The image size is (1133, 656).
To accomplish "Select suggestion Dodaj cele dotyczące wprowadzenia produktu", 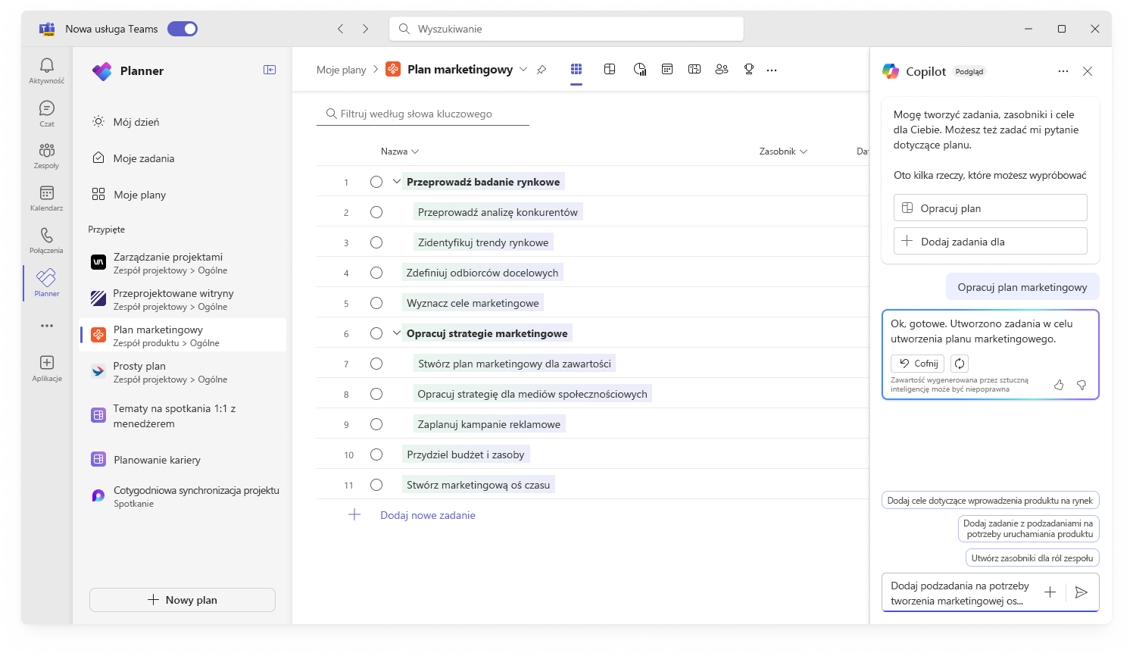I will coord(990,501).
